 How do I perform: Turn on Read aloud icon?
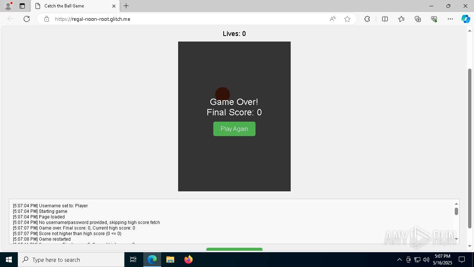pos(333,19)
